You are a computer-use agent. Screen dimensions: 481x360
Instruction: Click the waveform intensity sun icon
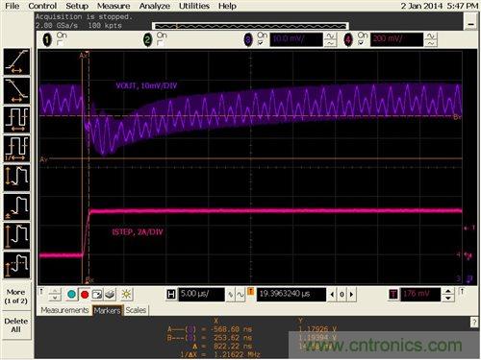coord(126,295)
